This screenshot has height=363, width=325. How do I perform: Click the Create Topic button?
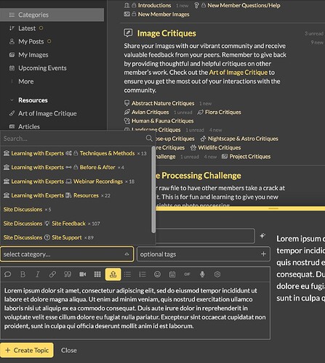pos(27,350)
